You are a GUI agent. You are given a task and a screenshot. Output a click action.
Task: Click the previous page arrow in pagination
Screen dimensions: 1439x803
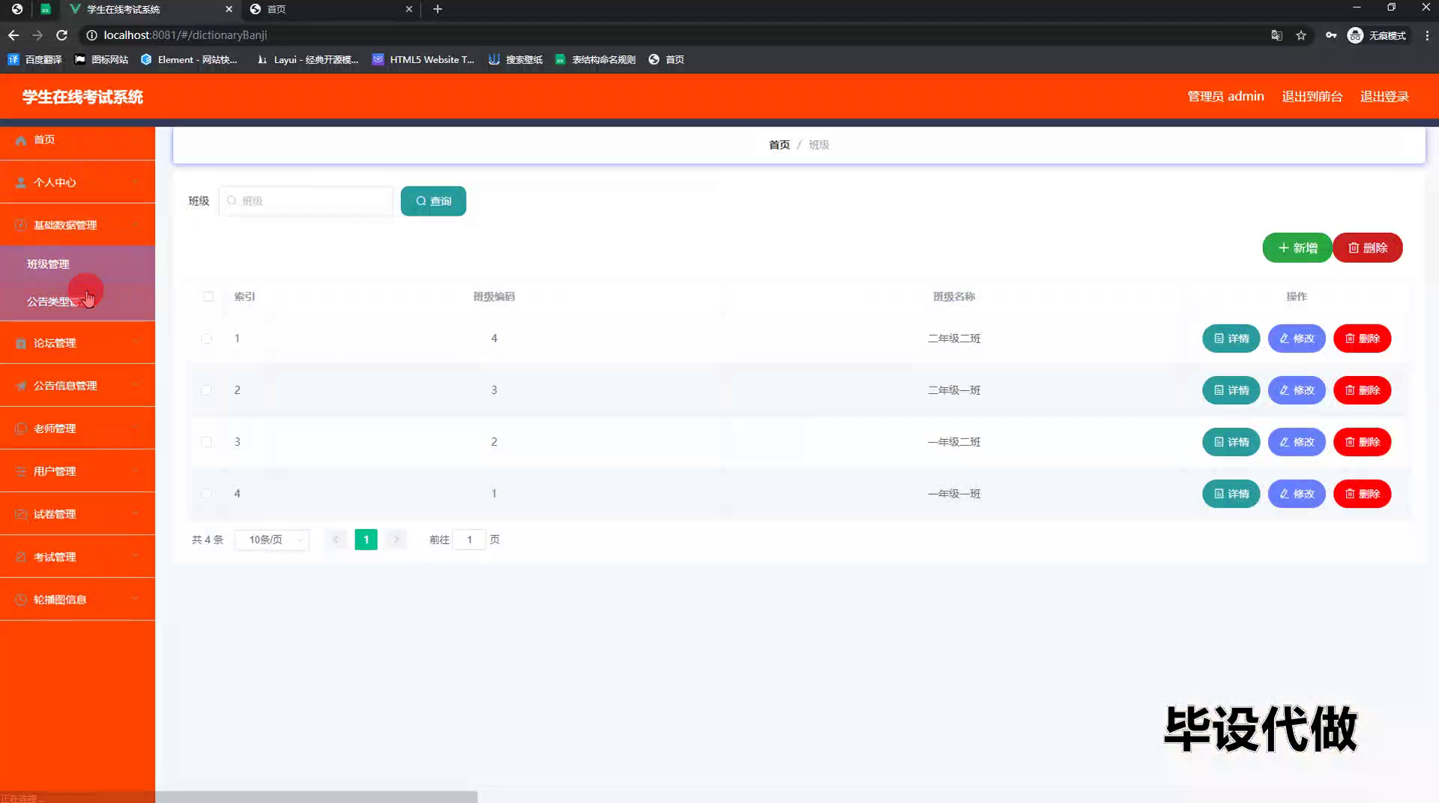click(x=336, y=539)
